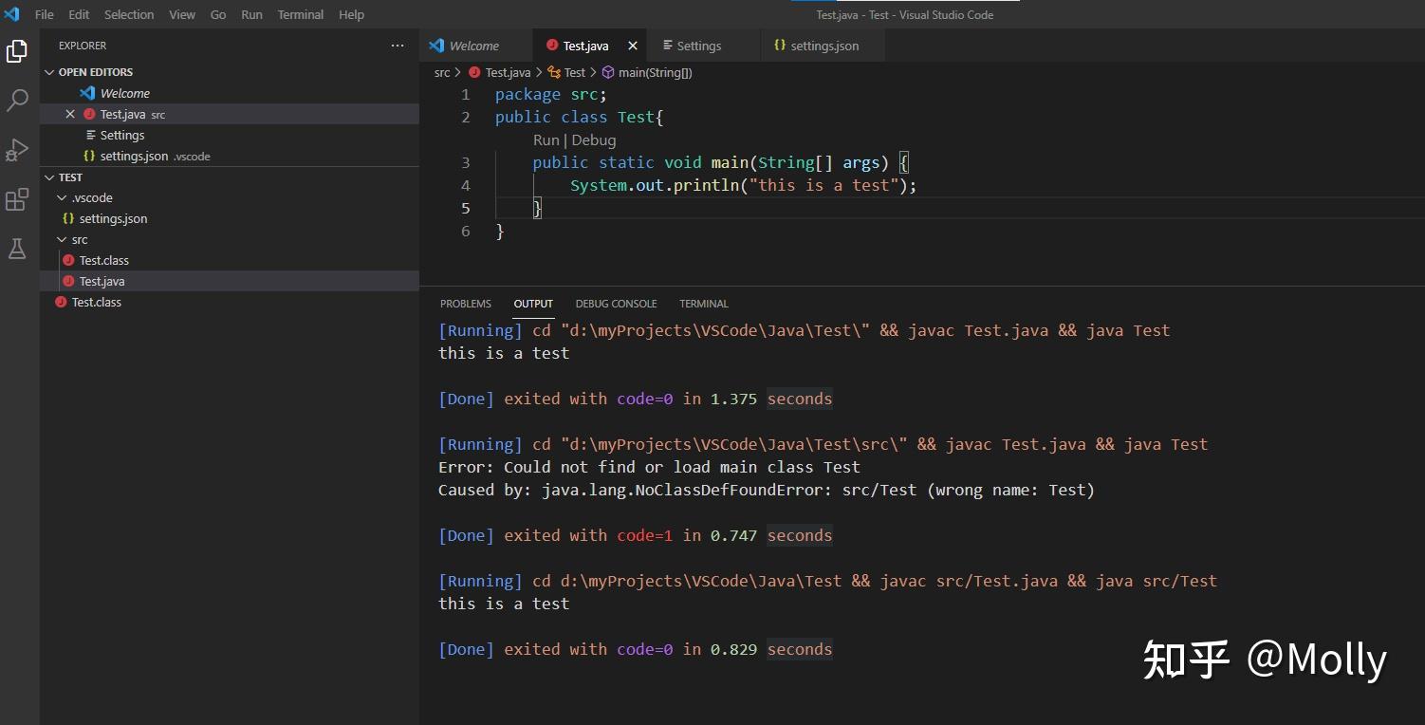
Task: Open the Terminal menu
Action: tap(300, 14)
